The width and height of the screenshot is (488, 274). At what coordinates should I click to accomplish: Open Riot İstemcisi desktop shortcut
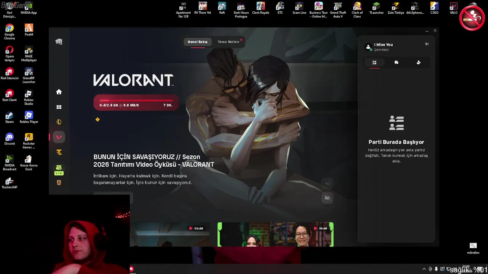pyautogui.click(x=10, y=73)
